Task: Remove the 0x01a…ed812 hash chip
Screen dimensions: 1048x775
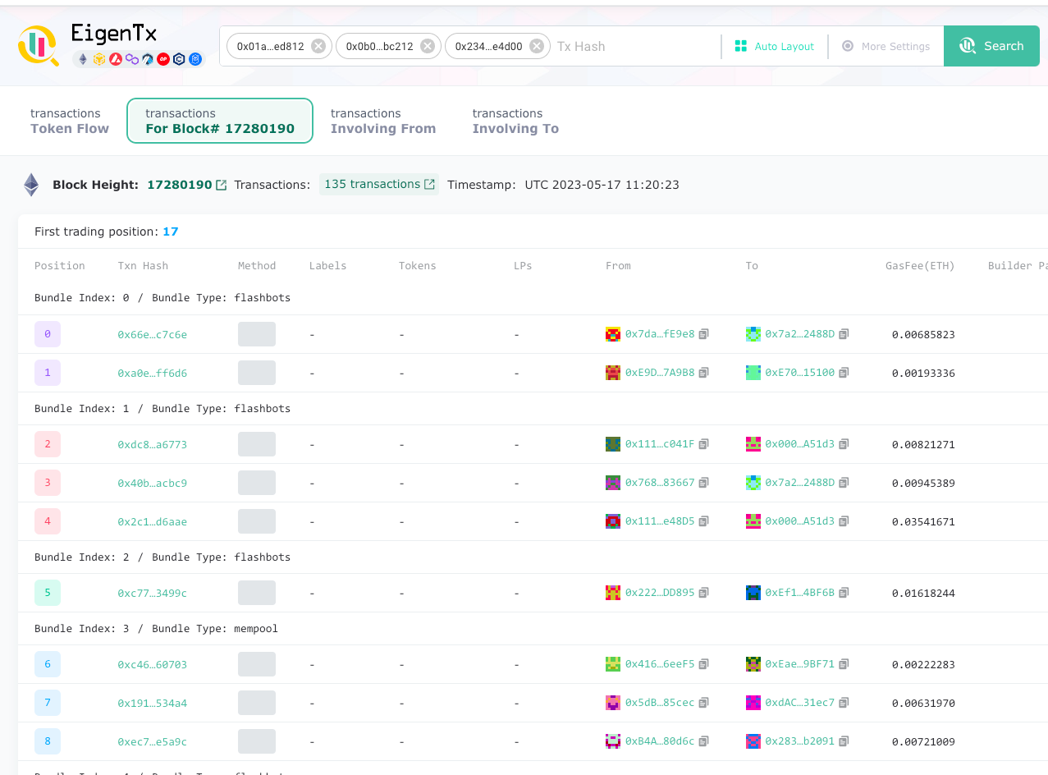Action: (318, 46)
